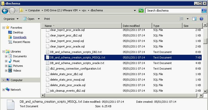The image size is (208, 110).
Task: Open the recent pages dropdown arrow
Action: (17, 11)
